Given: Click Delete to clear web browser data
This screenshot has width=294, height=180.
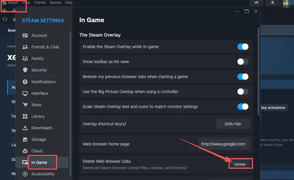Looking at the screenshot, I should pyautogui.click(x=240, y=164).
